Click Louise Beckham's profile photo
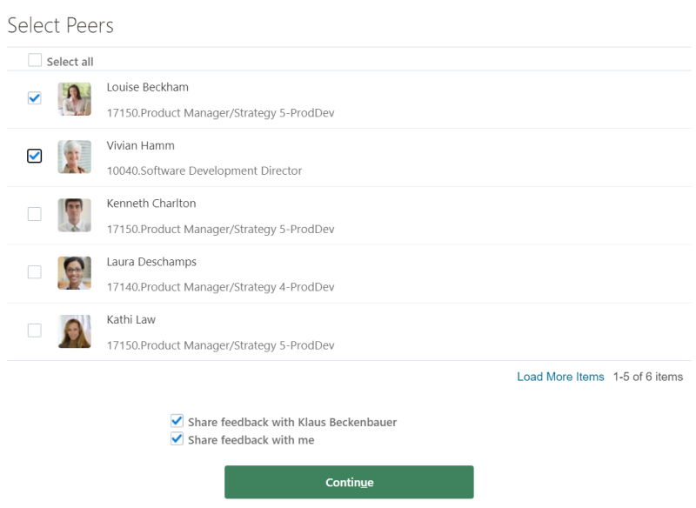This screenshot has width=696, height=508. tap(75, 99)
